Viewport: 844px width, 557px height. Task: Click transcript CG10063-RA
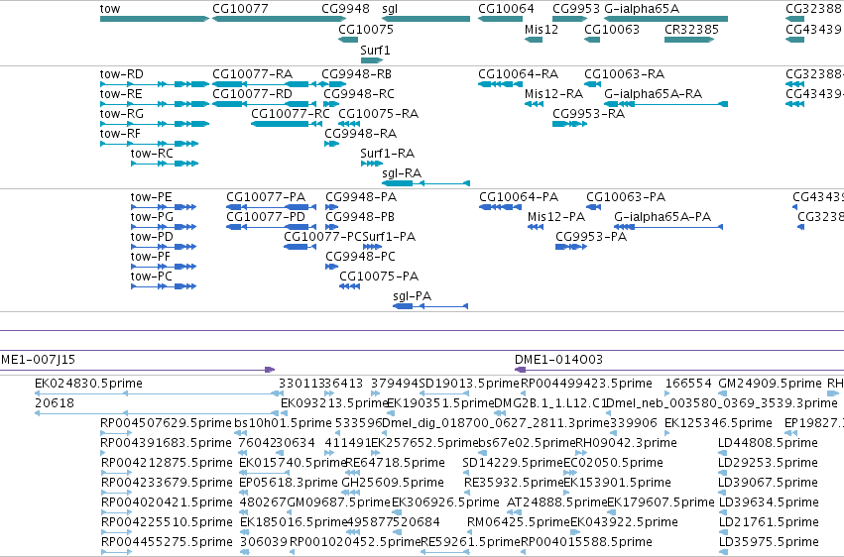[x=592, y=84]
